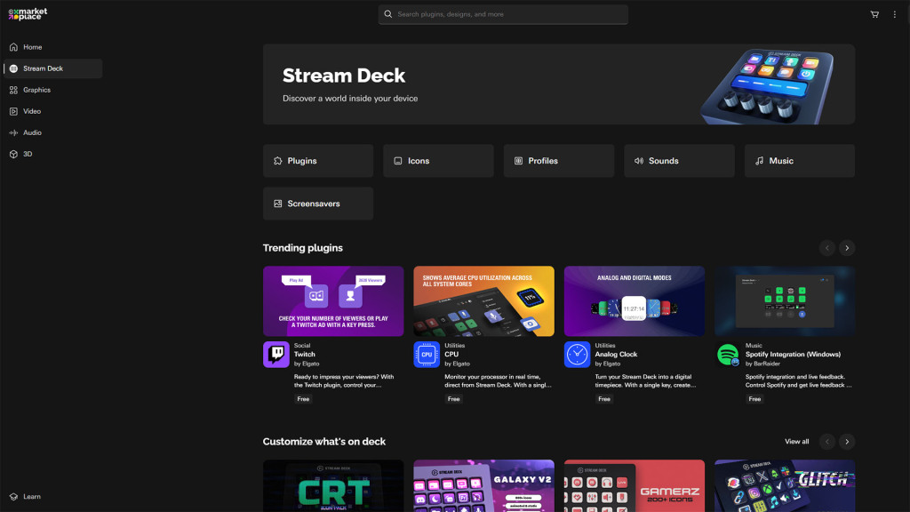Click the Profiles category tile icon
The height and width of the screenshot is (512, 910).
(x=518, y=161)
